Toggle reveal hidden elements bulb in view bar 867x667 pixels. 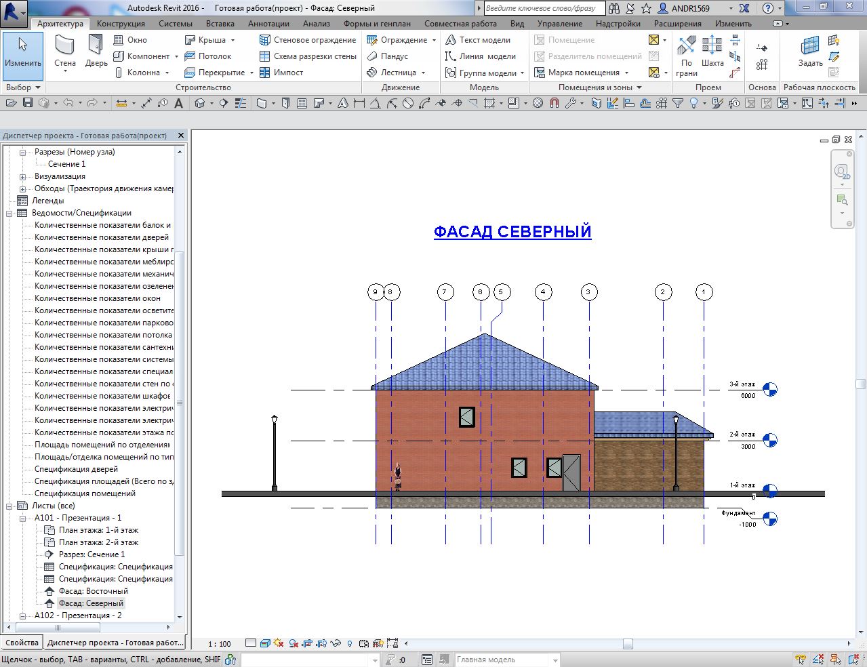pos(350,643)
